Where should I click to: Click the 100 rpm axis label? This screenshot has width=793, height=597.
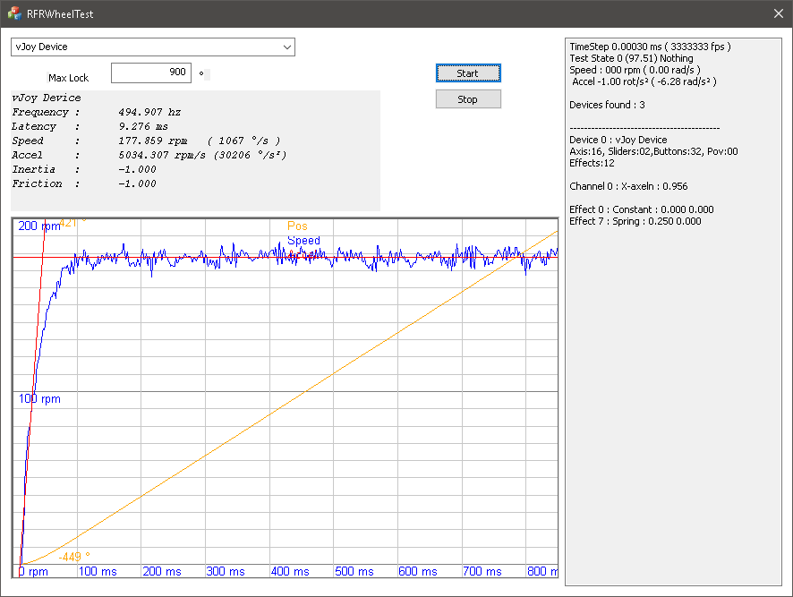(x=39, y=398)
